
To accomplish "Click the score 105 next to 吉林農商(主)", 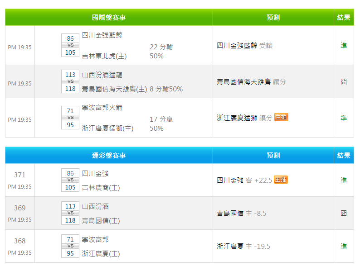I will pos(70,187).
